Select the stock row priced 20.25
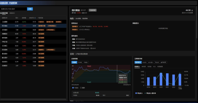198x103 pixels. 33,46
